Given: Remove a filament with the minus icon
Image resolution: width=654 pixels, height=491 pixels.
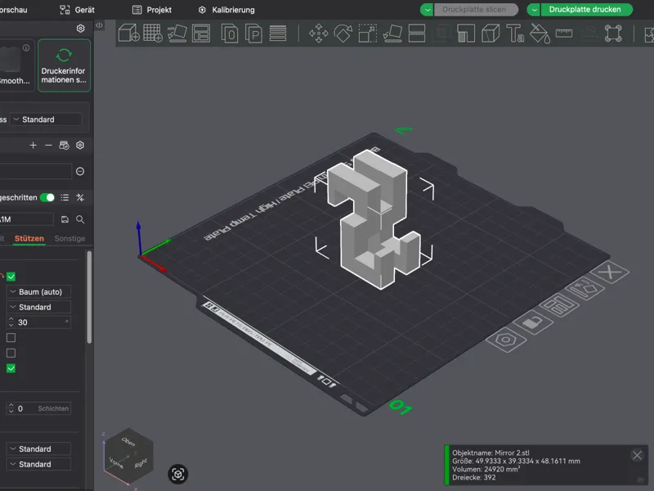Looking at the screenshot, I should (48, 146).
